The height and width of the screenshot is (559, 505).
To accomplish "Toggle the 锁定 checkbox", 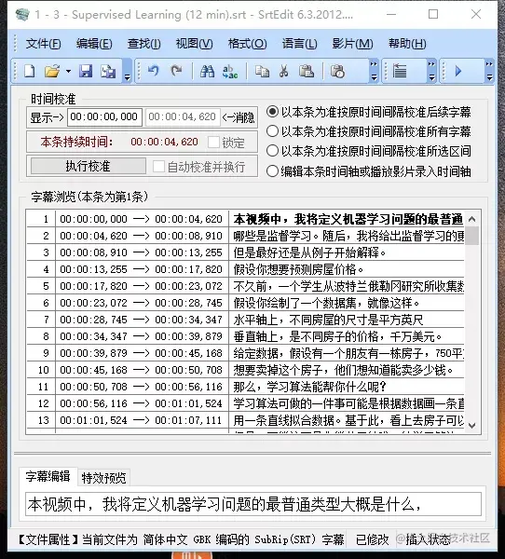I will pos(213,143).
